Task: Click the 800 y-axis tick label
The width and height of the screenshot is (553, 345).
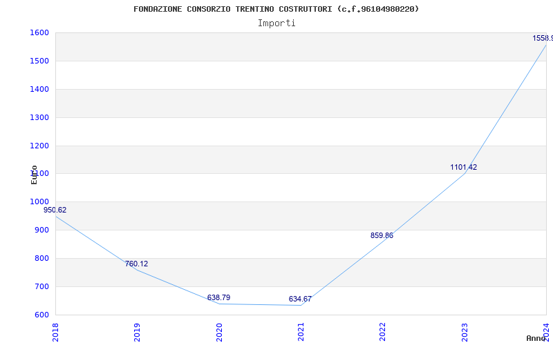Action: tap(41, 258)
